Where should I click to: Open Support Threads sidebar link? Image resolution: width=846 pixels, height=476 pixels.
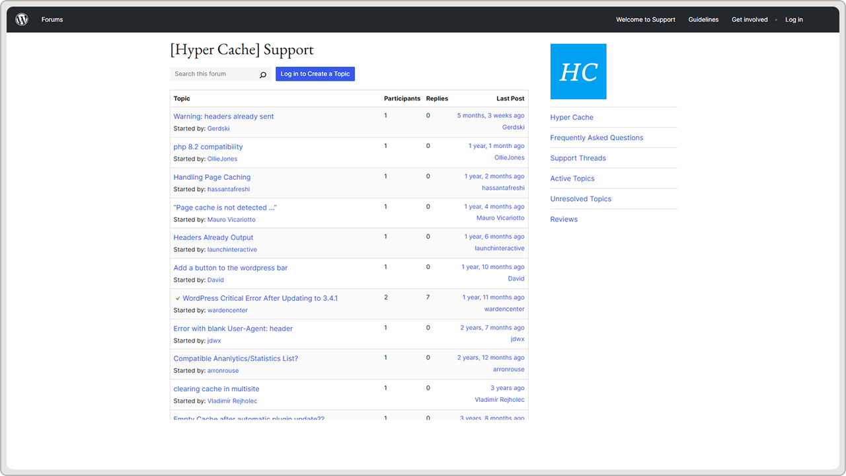578,159
